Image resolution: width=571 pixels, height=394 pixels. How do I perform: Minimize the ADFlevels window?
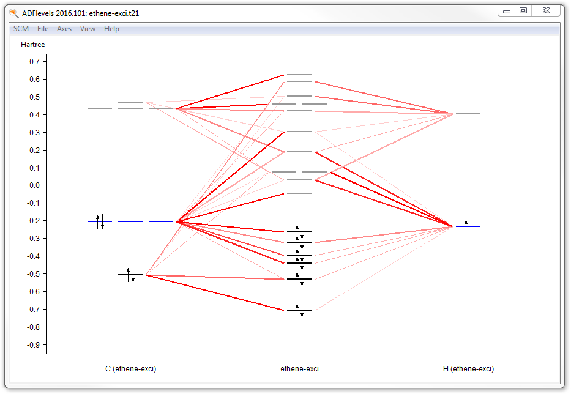pos(507,11)
